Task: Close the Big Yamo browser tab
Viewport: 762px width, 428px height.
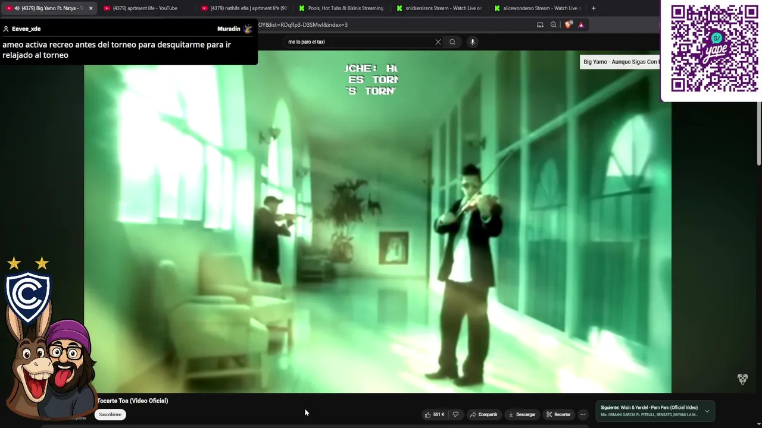Action: 90,8
